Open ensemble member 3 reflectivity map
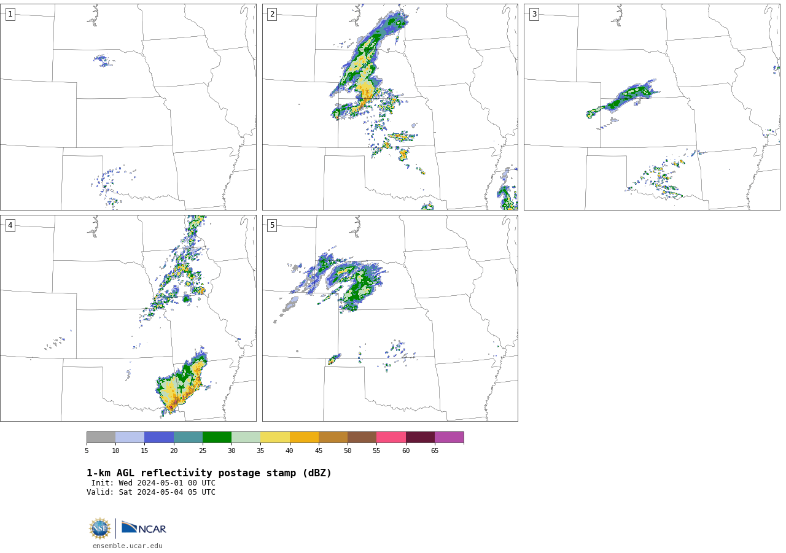 click(652, 107)
